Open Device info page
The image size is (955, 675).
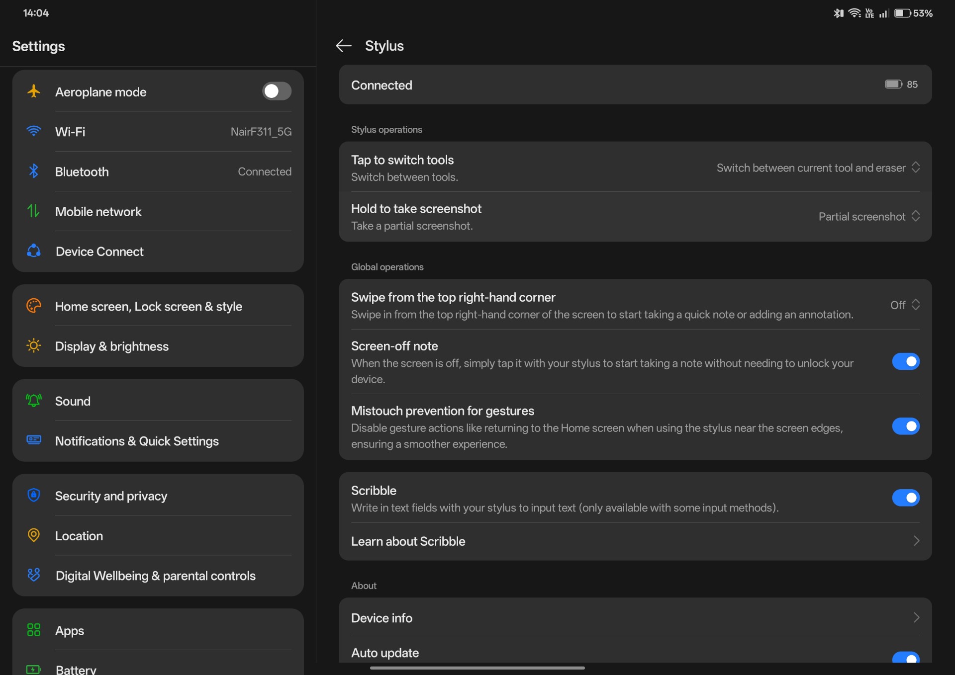[x=635, y=618]
